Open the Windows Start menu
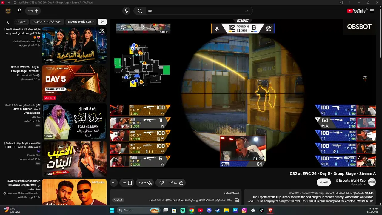This screenshot has width=382, height=215. tap(112, 210)
